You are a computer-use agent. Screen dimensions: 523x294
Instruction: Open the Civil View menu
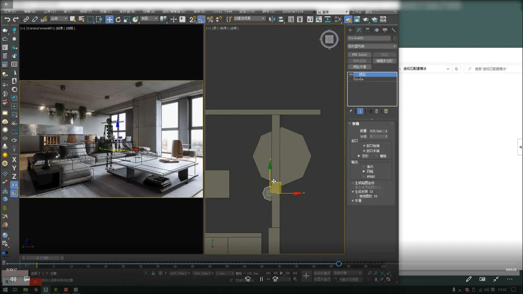coord(222,11)
